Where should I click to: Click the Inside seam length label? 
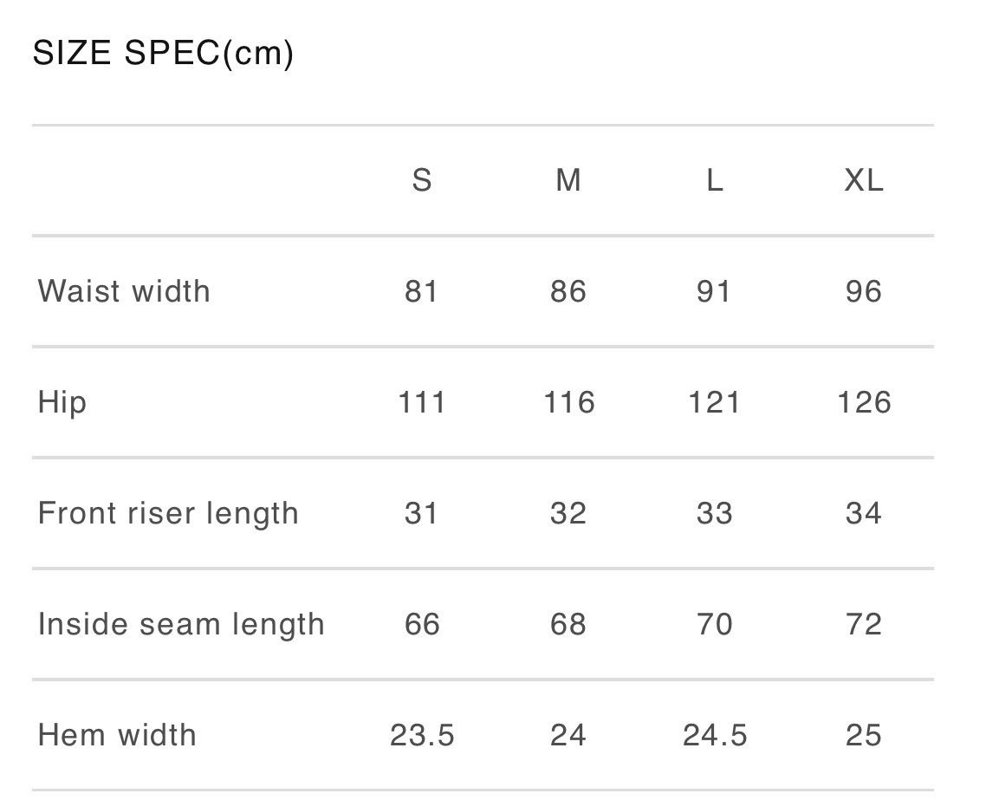pos(181,624)
